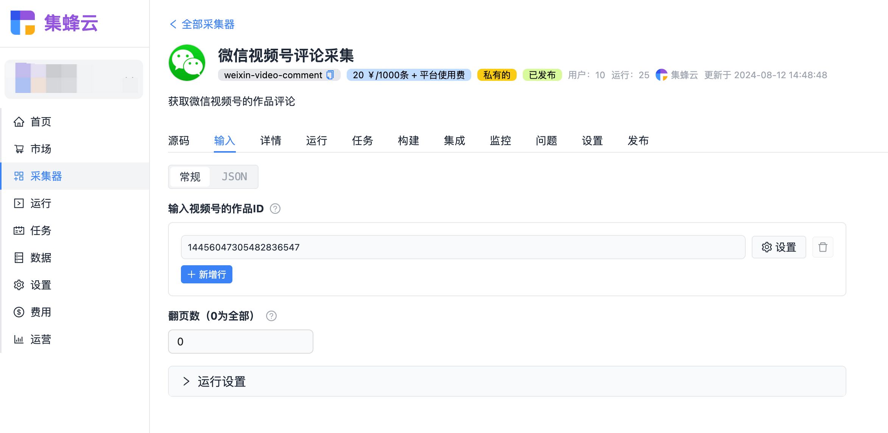Open 市场 from the sidebar

coord(41,149)
